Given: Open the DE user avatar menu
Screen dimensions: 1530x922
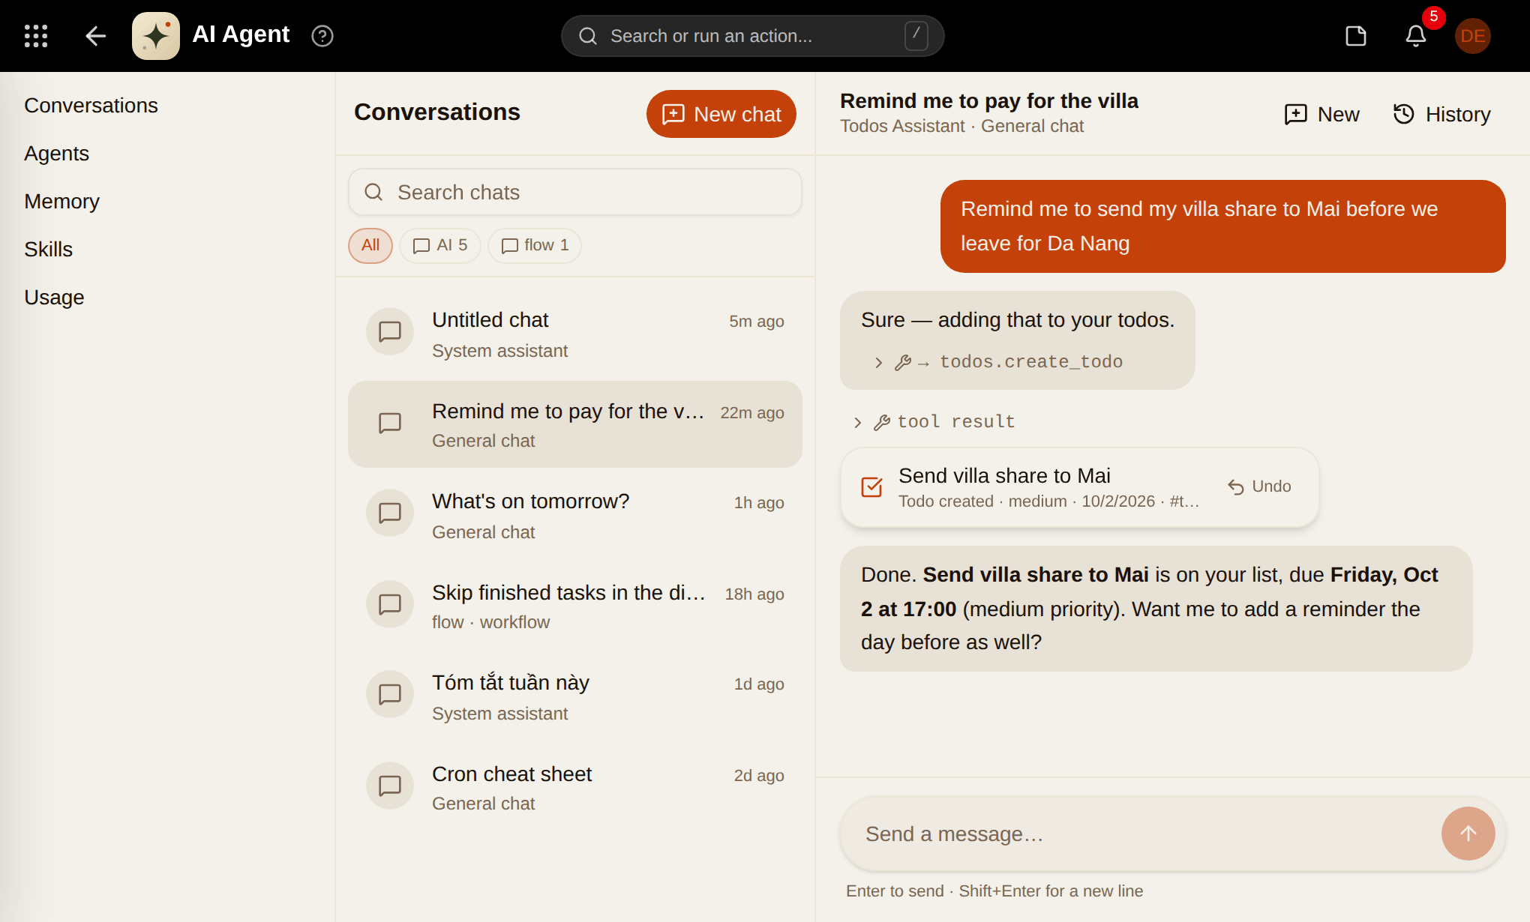Looking at the screenshot, I should point(1473,36).
